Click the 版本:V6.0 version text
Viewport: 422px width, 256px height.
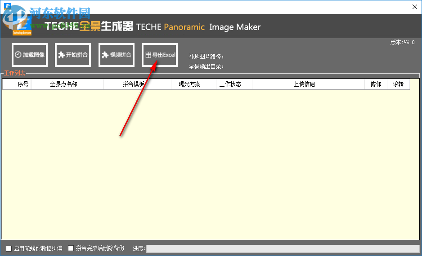(x=403, y=43)
